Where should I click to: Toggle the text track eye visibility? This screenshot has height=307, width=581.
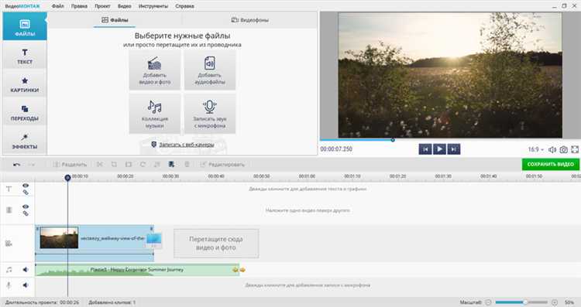(26, 186)
